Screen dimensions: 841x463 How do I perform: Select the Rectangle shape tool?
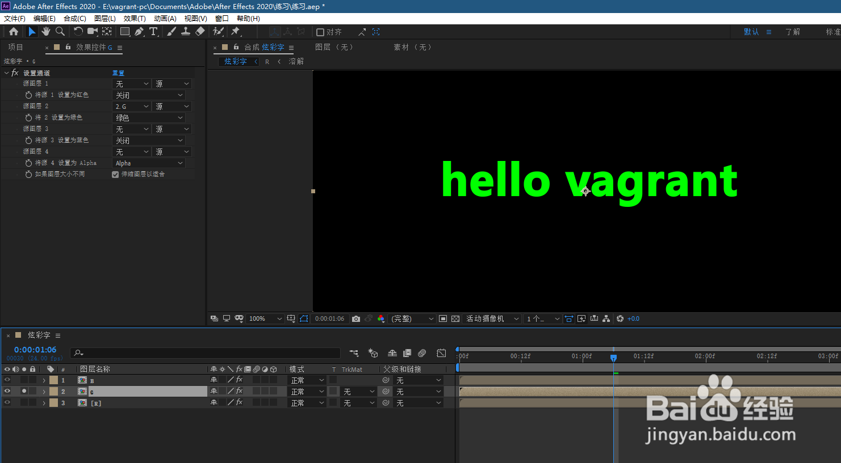tap(125, 32)
